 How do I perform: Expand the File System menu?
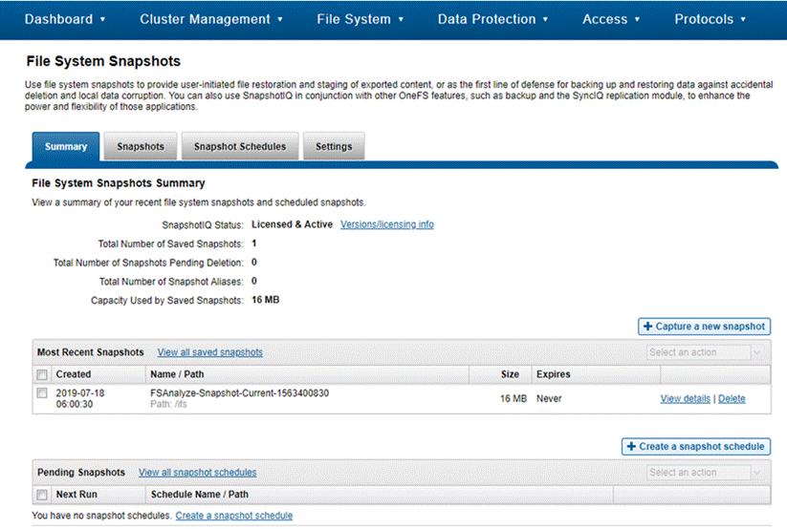(361, 19)
